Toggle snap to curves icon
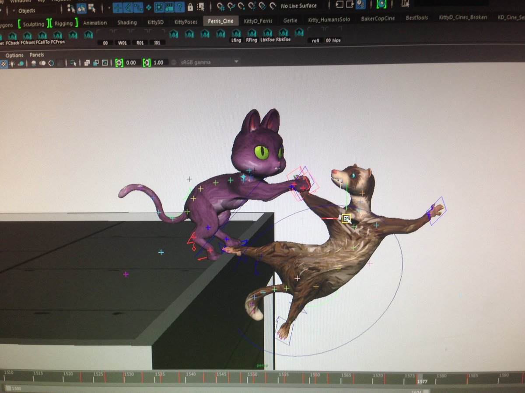 point(232,6)
